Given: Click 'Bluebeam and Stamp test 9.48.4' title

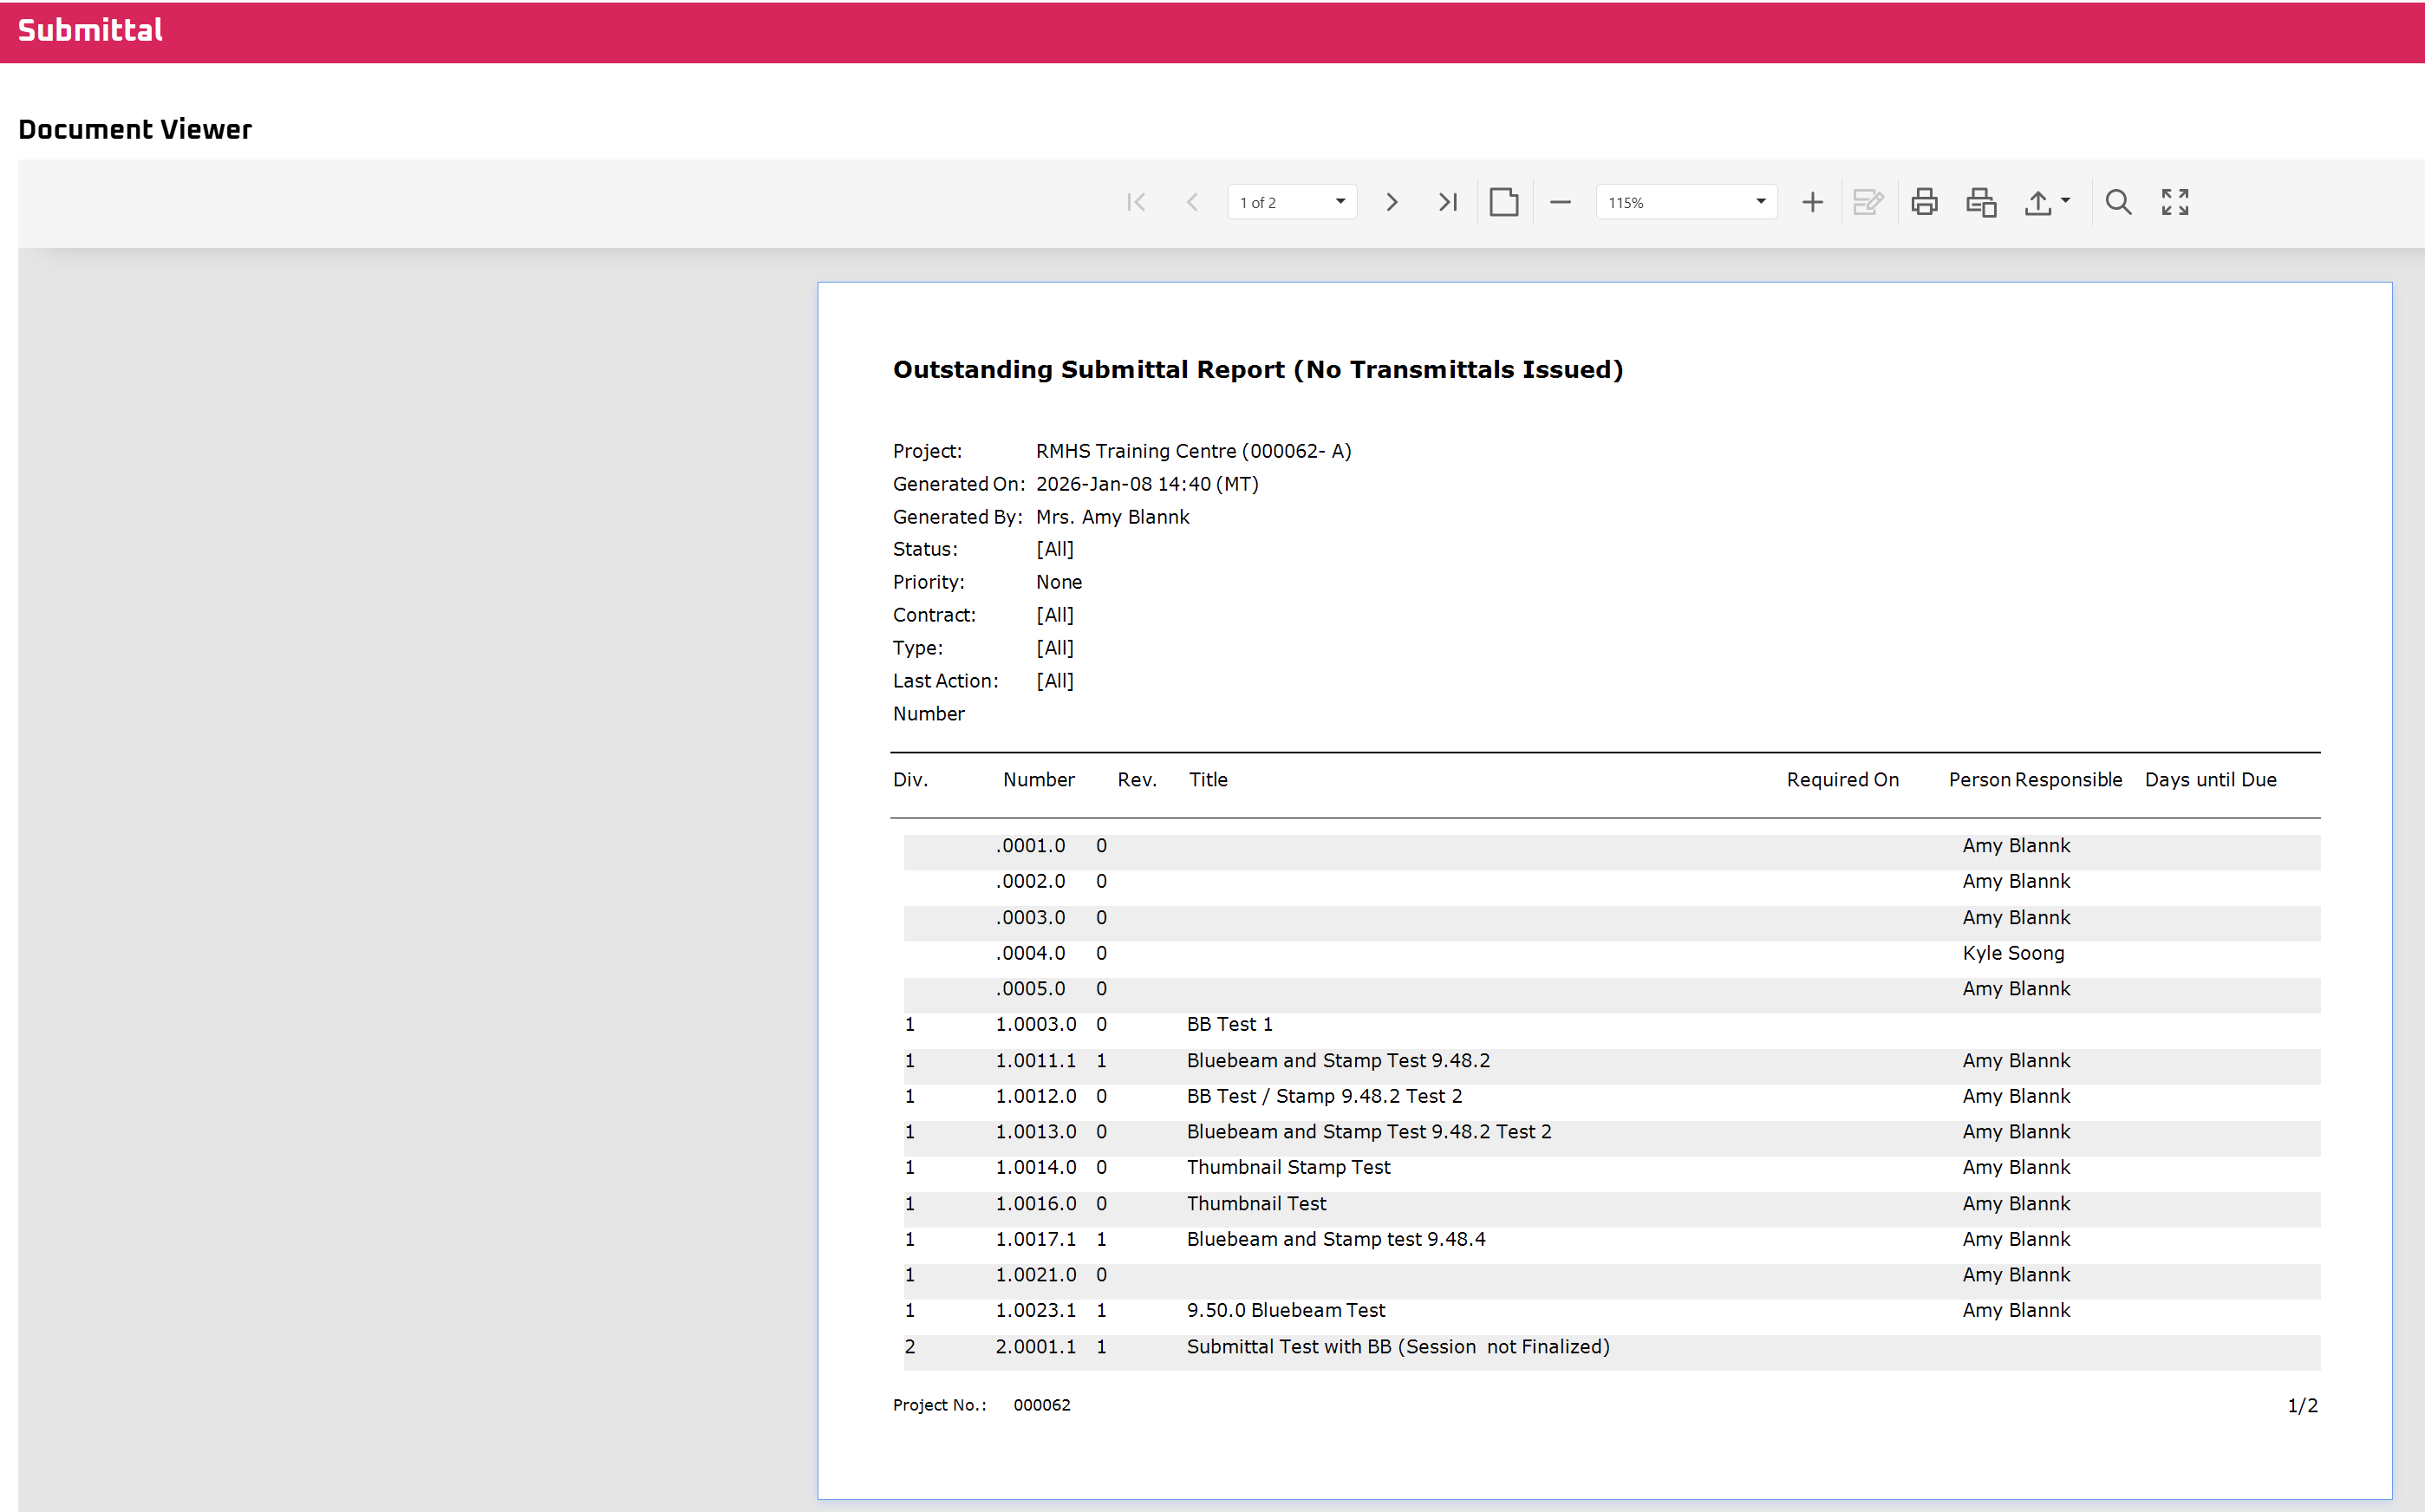Looking at the screenshot, I should [1336, 1239].
